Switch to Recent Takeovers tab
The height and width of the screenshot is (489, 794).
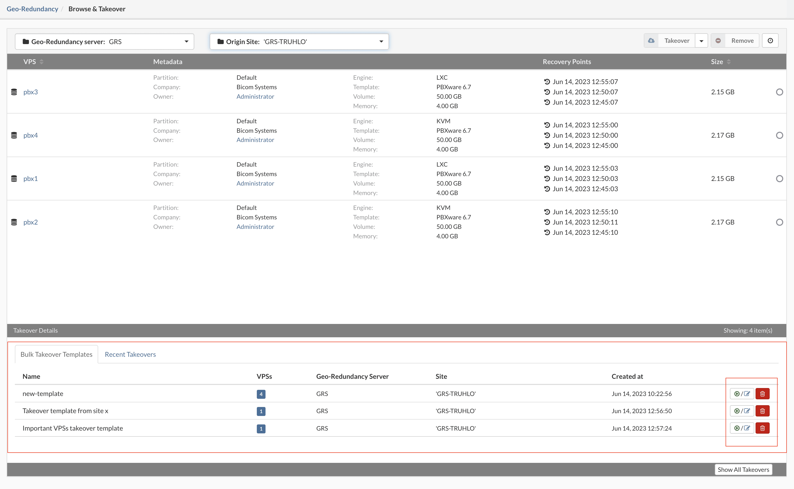[130, 354]
